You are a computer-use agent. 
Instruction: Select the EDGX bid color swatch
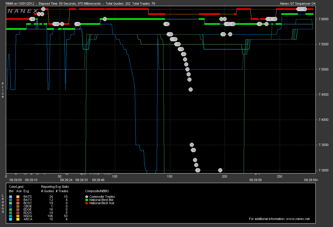point(11,213)
